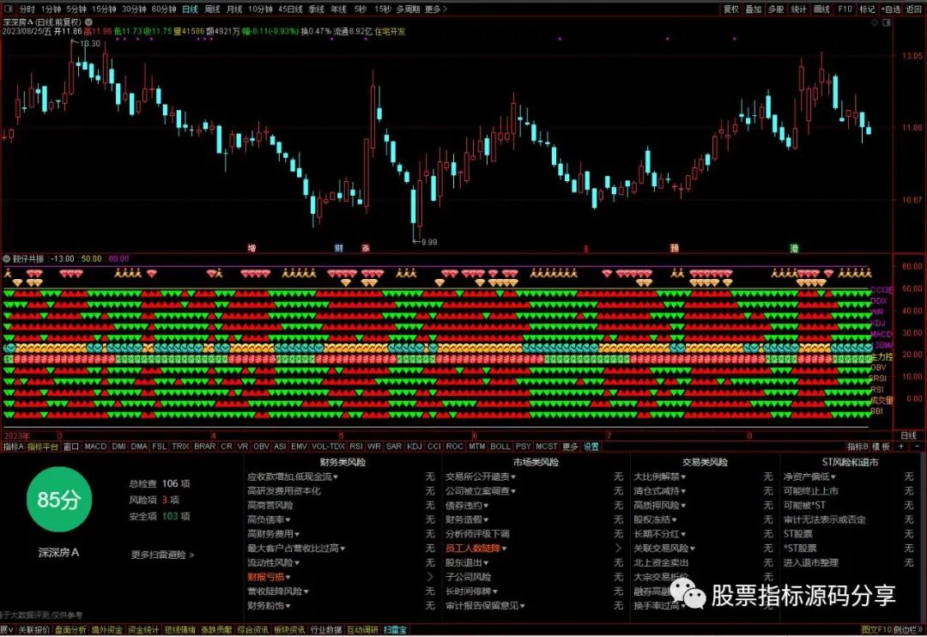Image resolution: width=927 pixels, height=637 pixels.
Task: Click the 画线 drawing tools button
Action: pyautogui.click(x=821, y=9)
